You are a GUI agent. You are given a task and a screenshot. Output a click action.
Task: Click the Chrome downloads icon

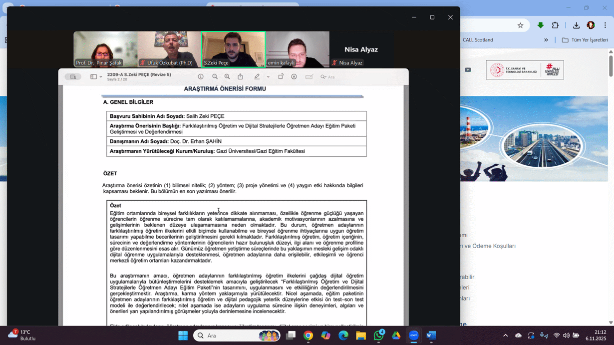[576, 25]
